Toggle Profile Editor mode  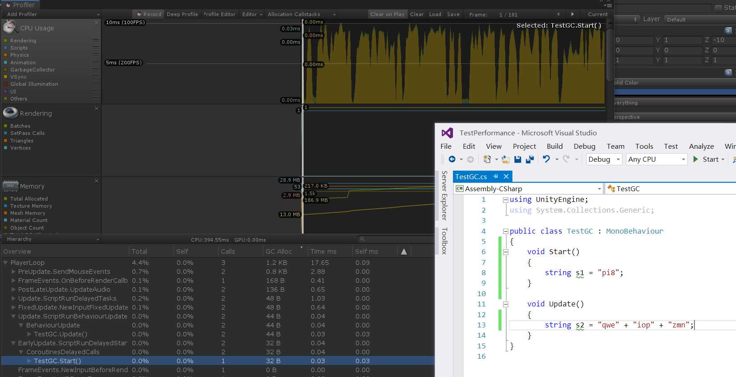[219, 14]
